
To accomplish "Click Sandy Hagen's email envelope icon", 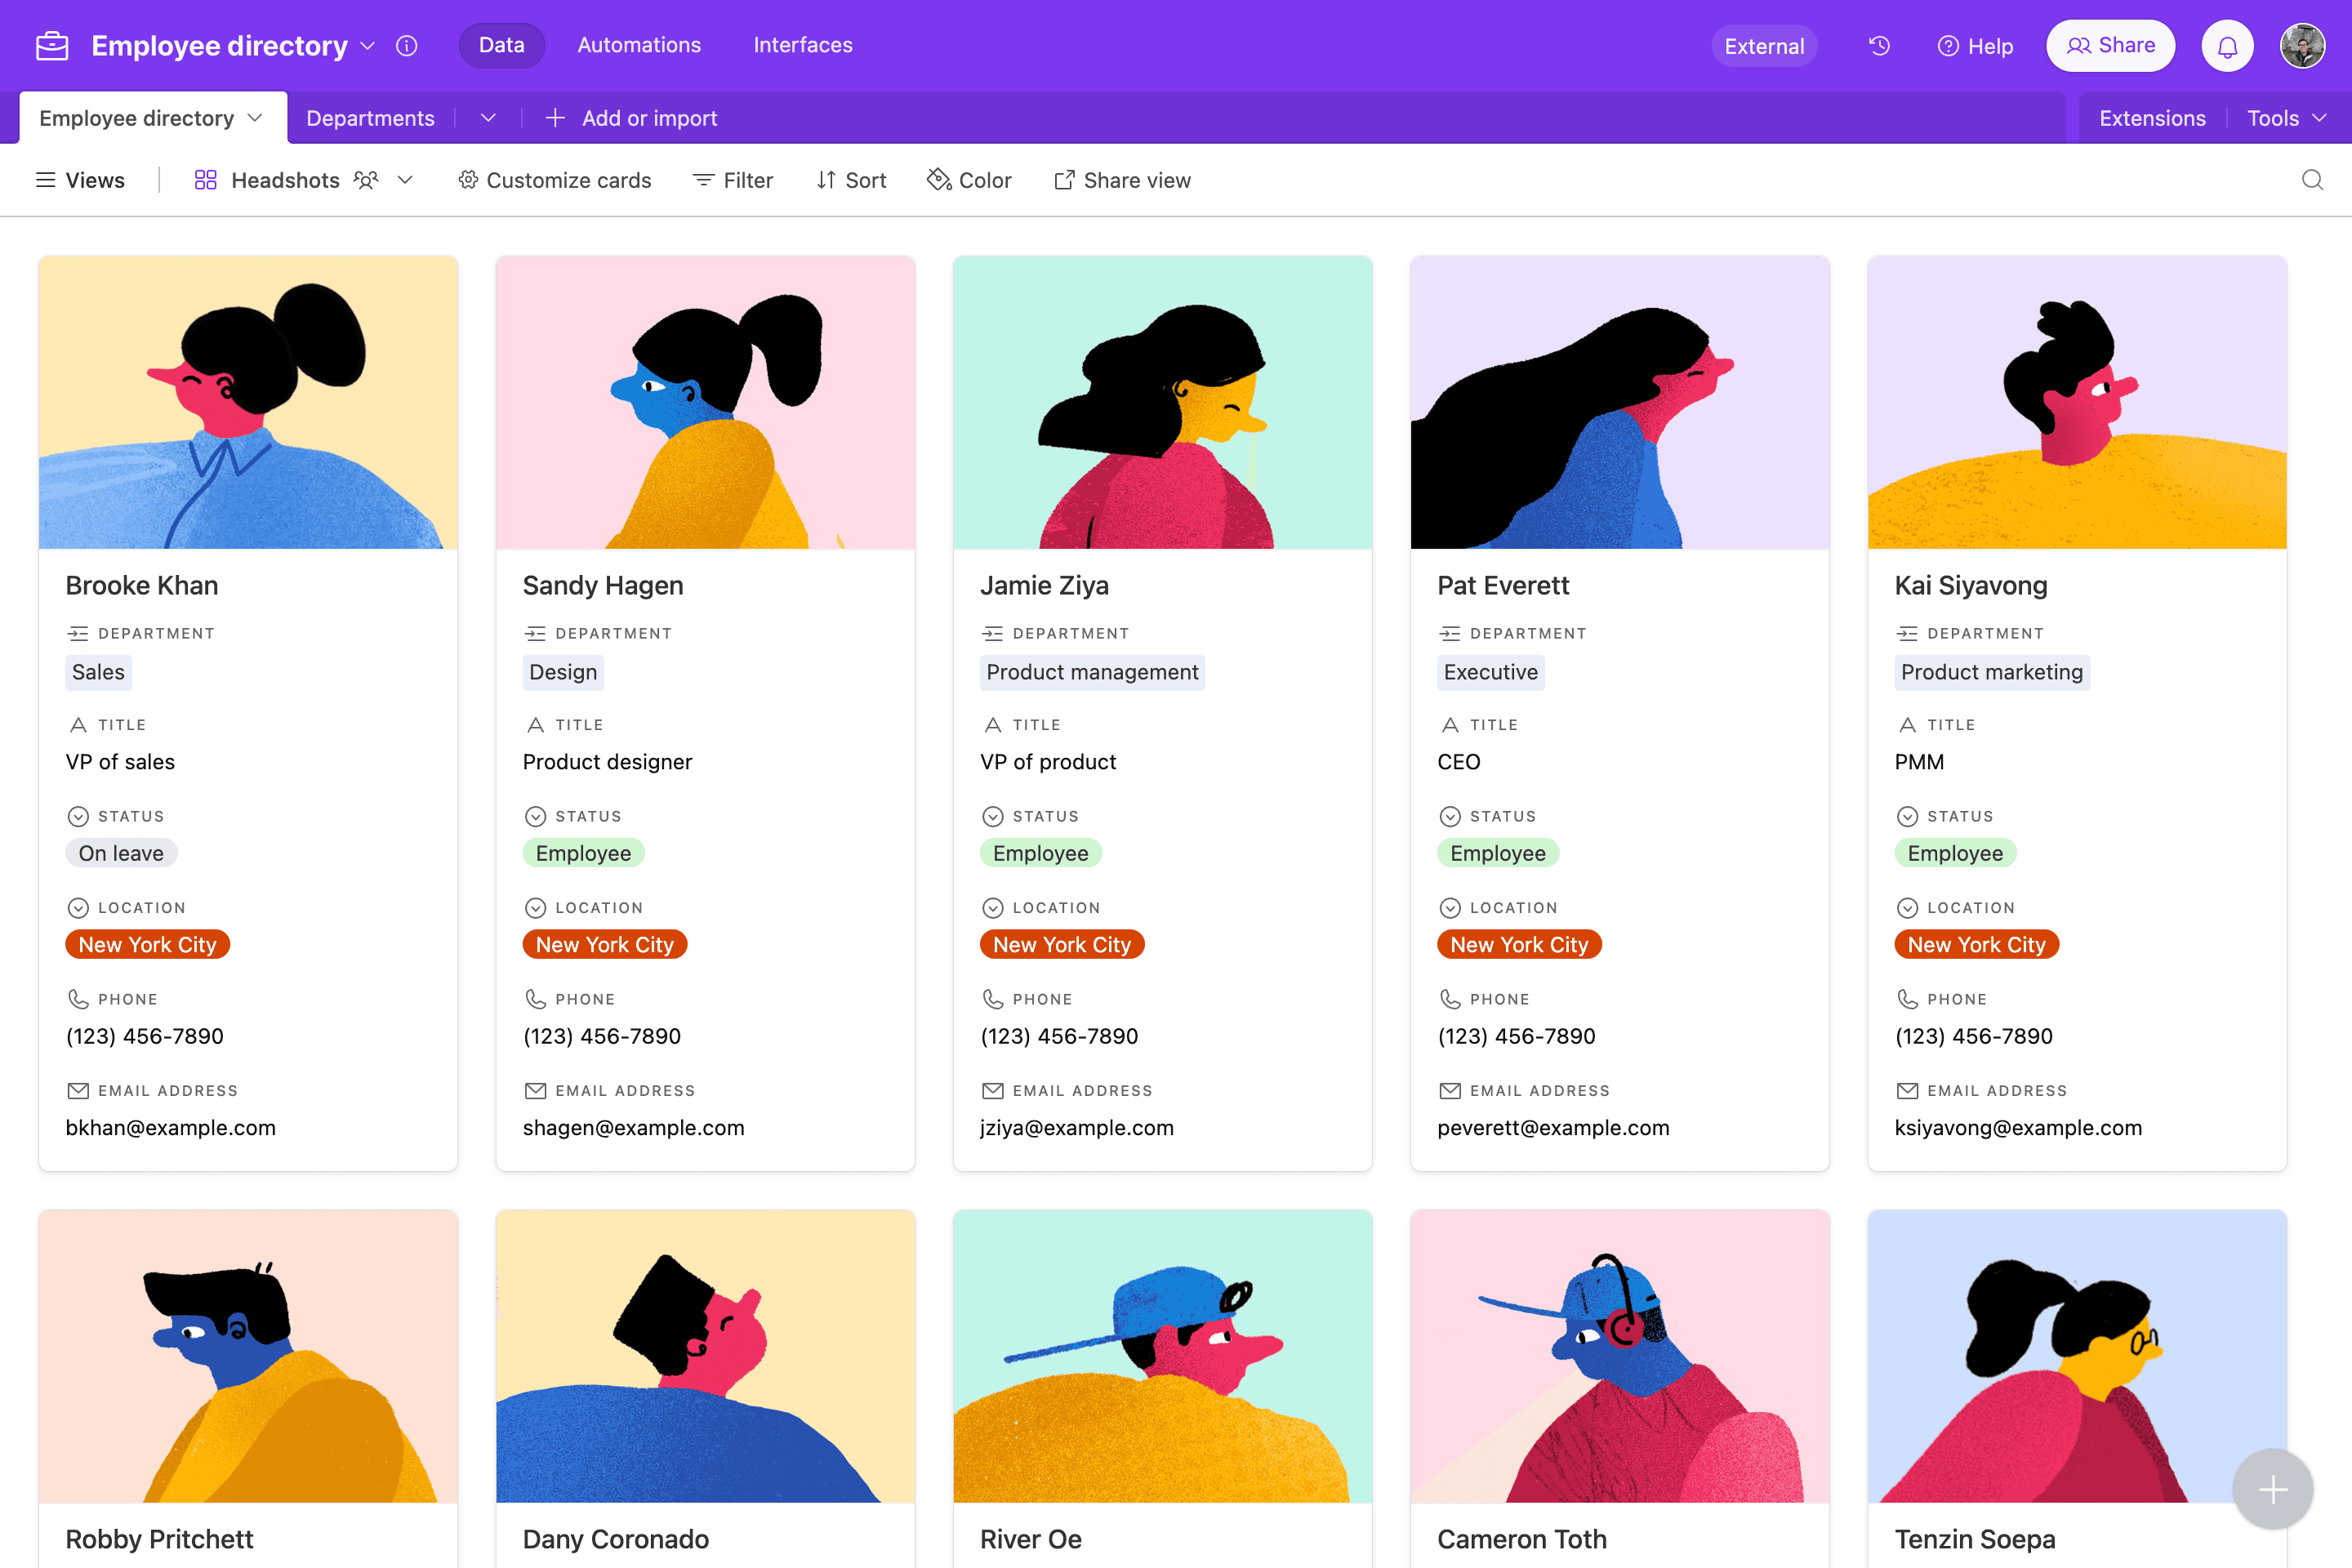I will pyautogui.click(x=535, y=1090).
